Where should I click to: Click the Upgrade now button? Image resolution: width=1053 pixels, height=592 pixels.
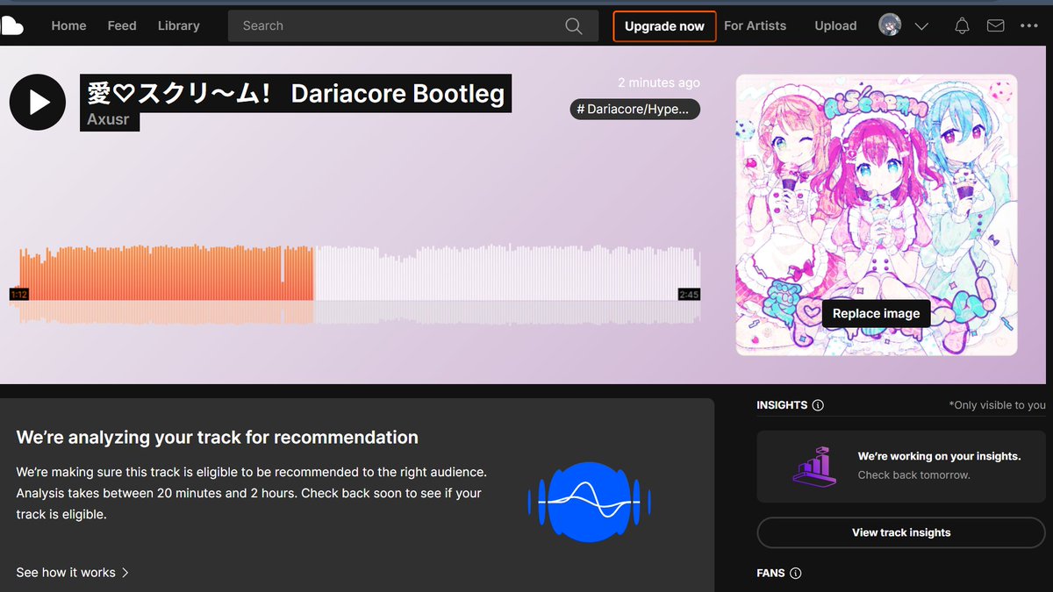[664, 26]
